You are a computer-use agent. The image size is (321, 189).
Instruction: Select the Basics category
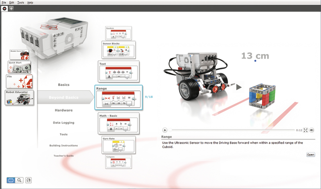pyautogui.click(x=64, y=85)
